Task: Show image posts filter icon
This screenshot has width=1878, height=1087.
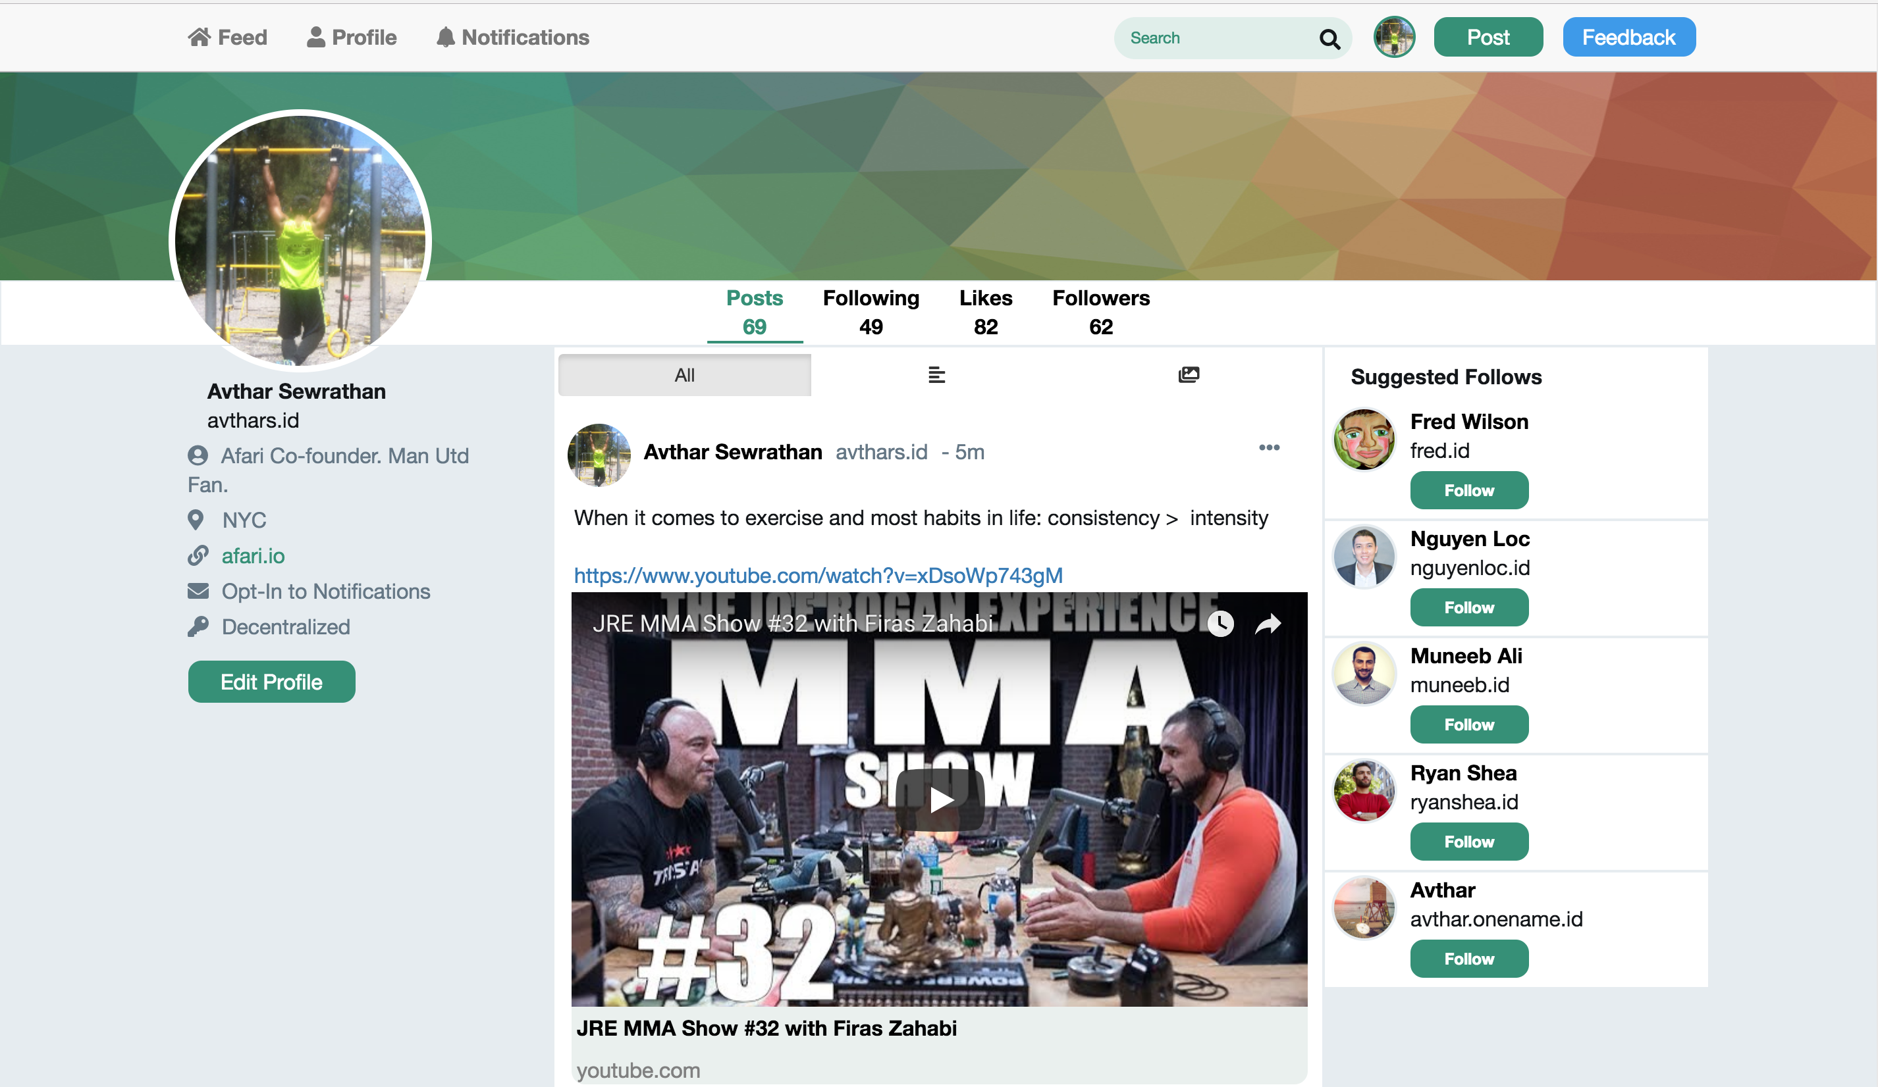Action: tap(1188, 375)
